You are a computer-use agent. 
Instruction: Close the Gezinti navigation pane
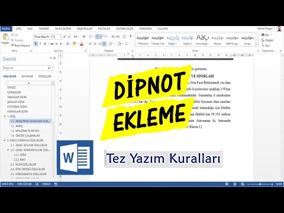click(54, 58)
